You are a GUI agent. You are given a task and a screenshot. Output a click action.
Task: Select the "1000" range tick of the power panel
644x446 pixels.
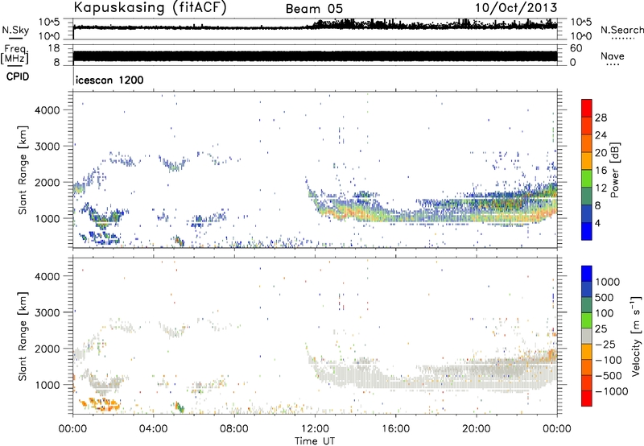[x=47, y=218]
